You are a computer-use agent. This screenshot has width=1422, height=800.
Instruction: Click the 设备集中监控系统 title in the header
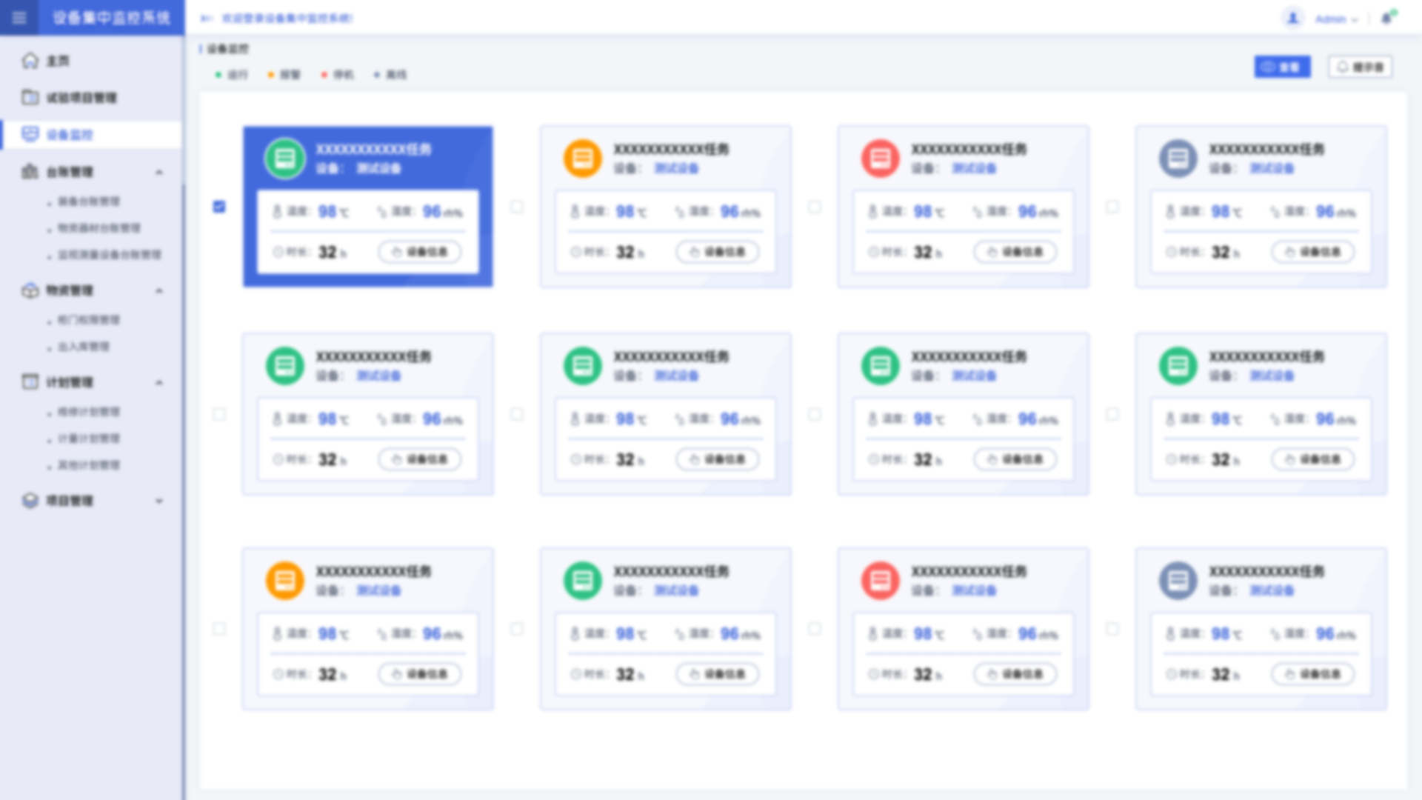[111, 18]
